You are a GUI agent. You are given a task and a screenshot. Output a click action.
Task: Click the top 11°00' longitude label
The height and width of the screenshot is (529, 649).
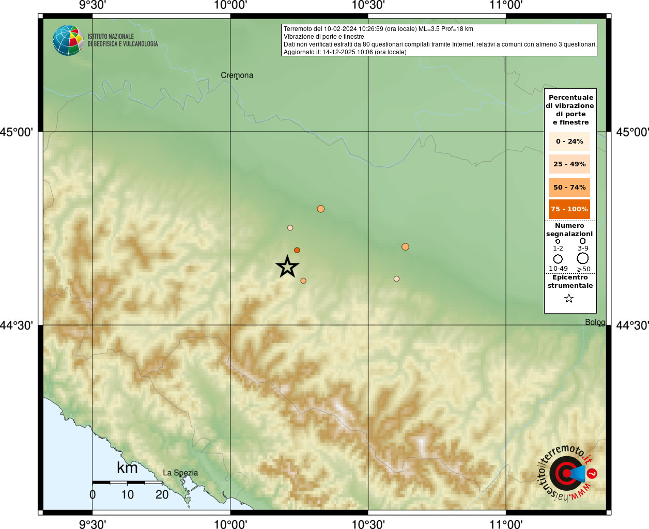[506, 5]
